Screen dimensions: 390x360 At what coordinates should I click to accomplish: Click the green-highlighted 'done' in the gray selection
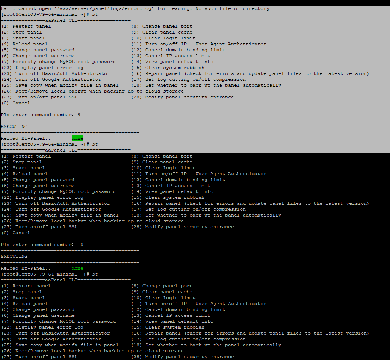click(77, 138)
